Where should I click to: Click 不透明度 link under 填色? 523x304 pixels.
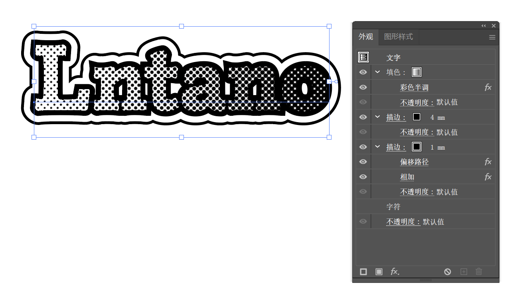[417, 102]
